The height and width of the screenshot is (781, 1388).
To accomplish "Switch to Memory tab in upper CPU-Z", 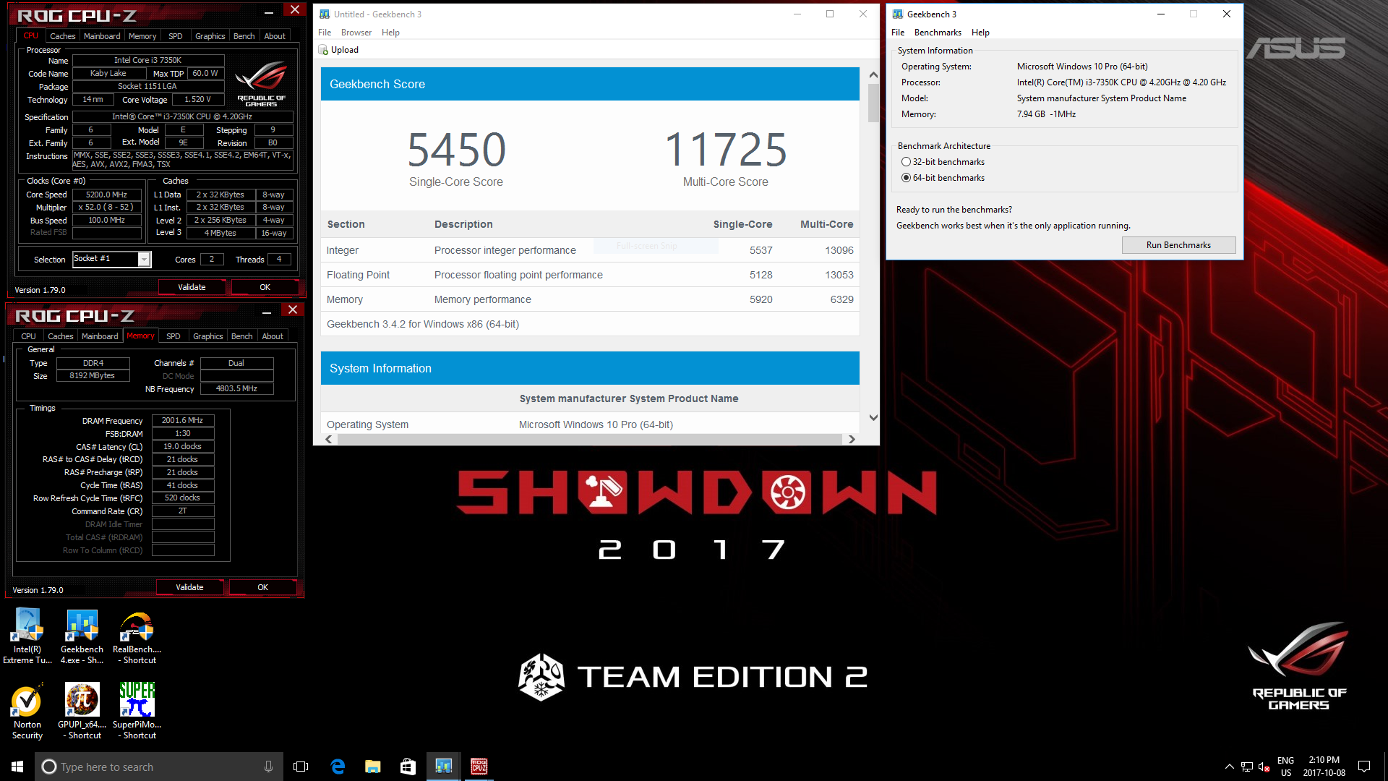I will coord(142,36).
